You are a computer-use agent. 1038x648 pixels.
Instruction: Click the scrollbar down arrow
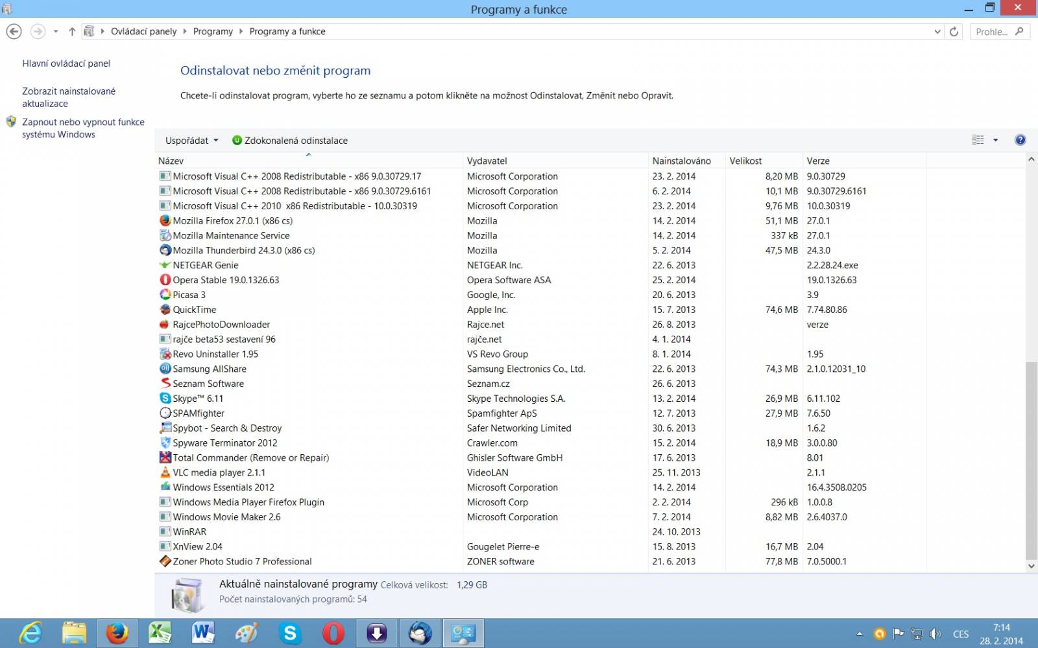[1031, 566]
